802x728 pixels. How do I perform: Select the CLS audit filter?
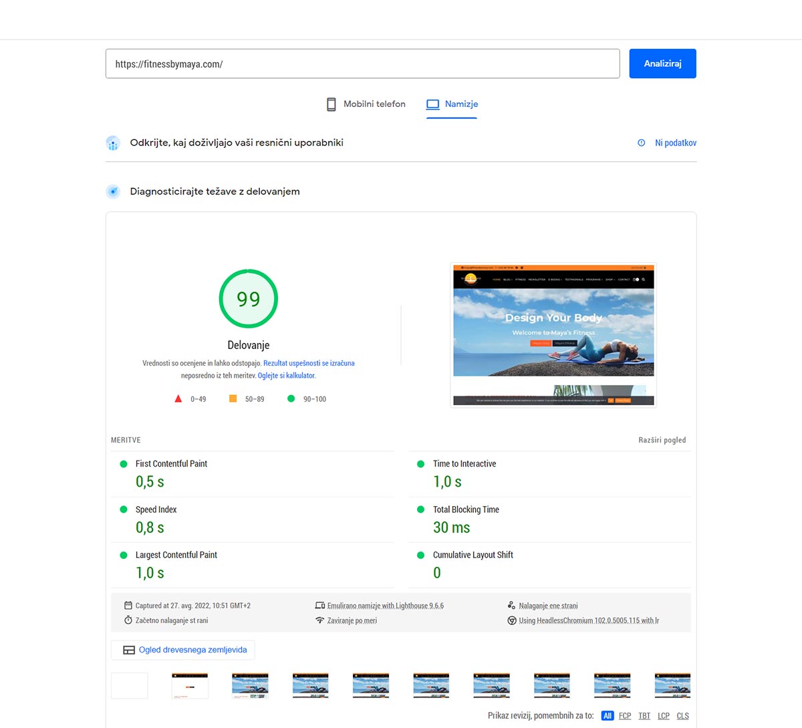(682, 716)
